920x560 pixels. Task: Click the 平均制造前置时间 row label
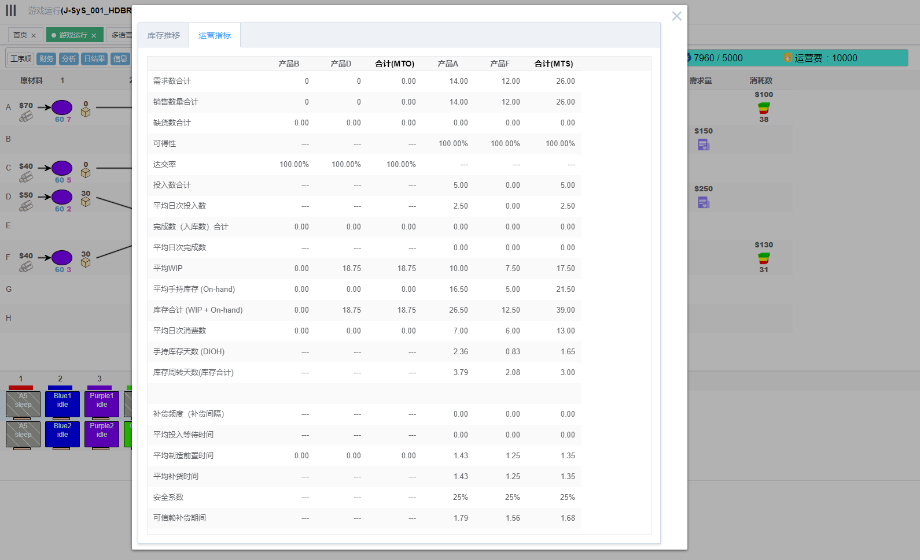(x=183, y=455)
